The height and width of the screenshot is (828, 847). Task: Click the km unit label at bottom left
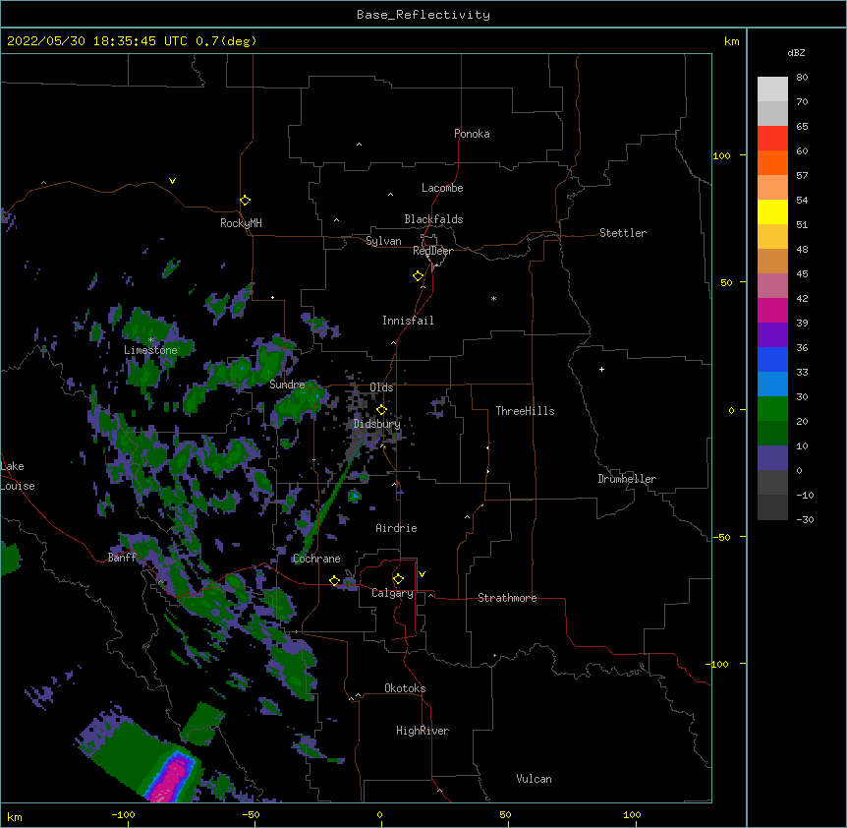15,816
